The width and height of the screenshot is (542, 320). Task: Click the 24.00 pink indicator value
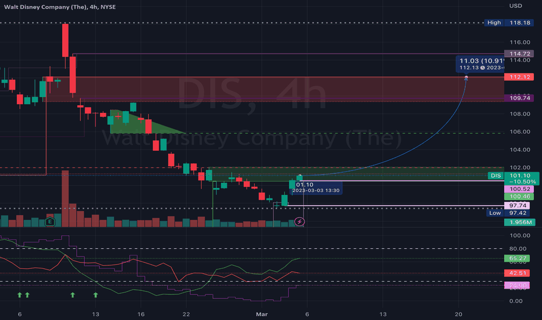click(x=517, y=286)
